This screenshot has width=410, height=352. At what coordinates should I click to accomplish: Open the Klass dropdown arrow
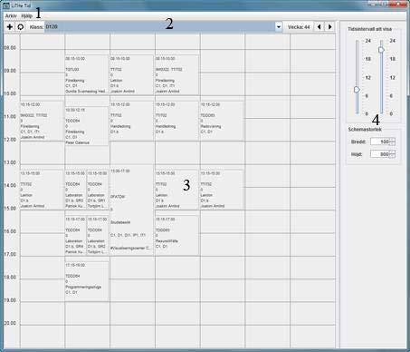[x=279, y=27]
